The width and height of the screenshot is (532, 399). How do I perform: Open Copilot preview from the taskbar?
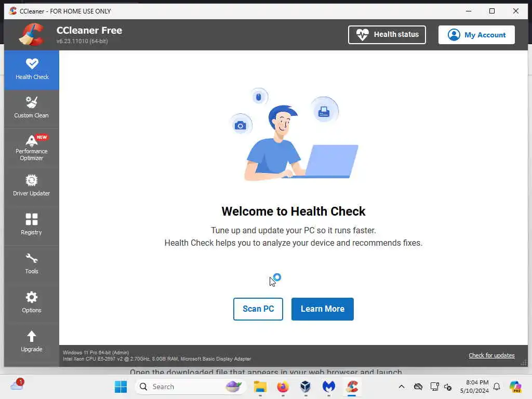(515, 387)
